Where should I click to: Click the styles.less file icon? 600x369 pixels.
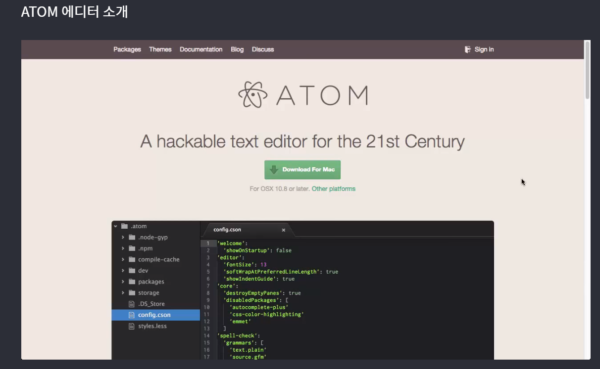coord(132,326)
